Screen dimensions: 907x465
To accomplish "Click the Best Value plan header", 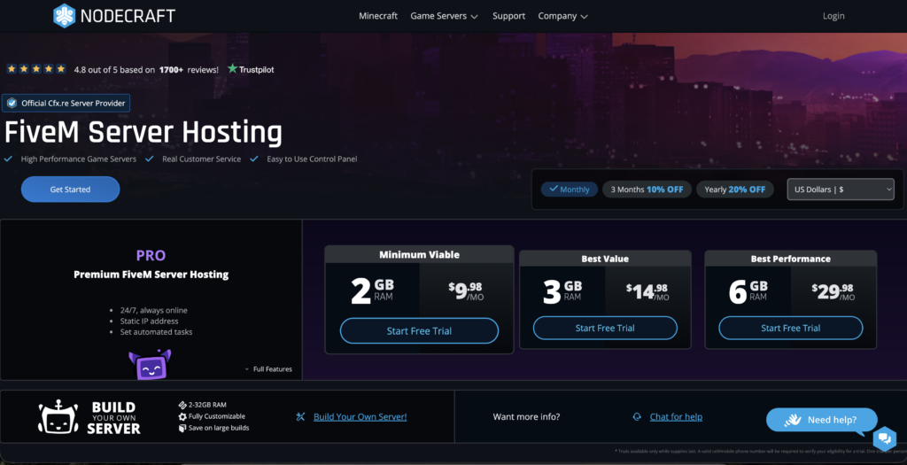I will coord(605,259).
